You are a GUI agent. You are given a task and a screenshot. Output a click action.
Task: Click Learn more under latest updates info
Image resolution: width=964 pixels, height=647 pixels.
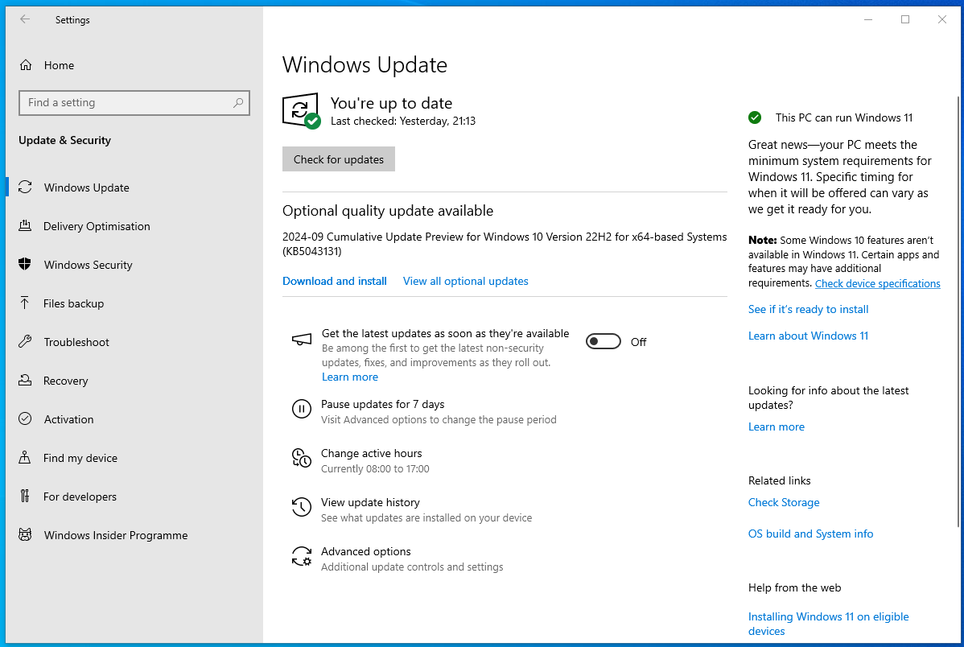776,427
